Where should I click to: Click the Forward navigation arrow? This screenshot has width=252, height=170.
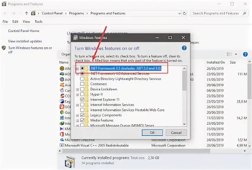coord(14,13)
